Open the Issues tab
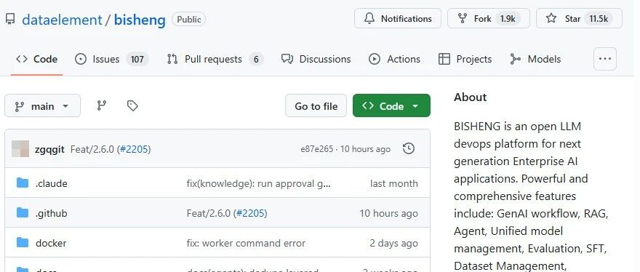This screenshot has height=272, width=640. click(111, 59)
